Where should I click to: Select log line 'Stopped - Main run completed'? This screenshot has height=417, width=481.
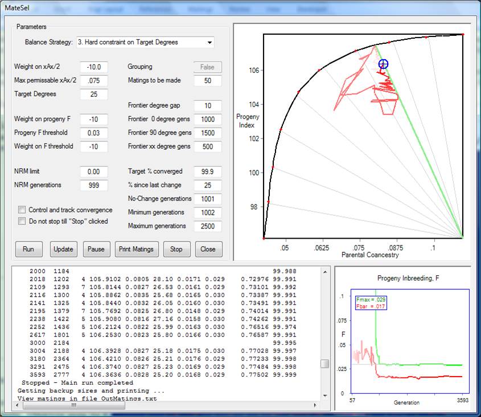(x=77, y=383)
